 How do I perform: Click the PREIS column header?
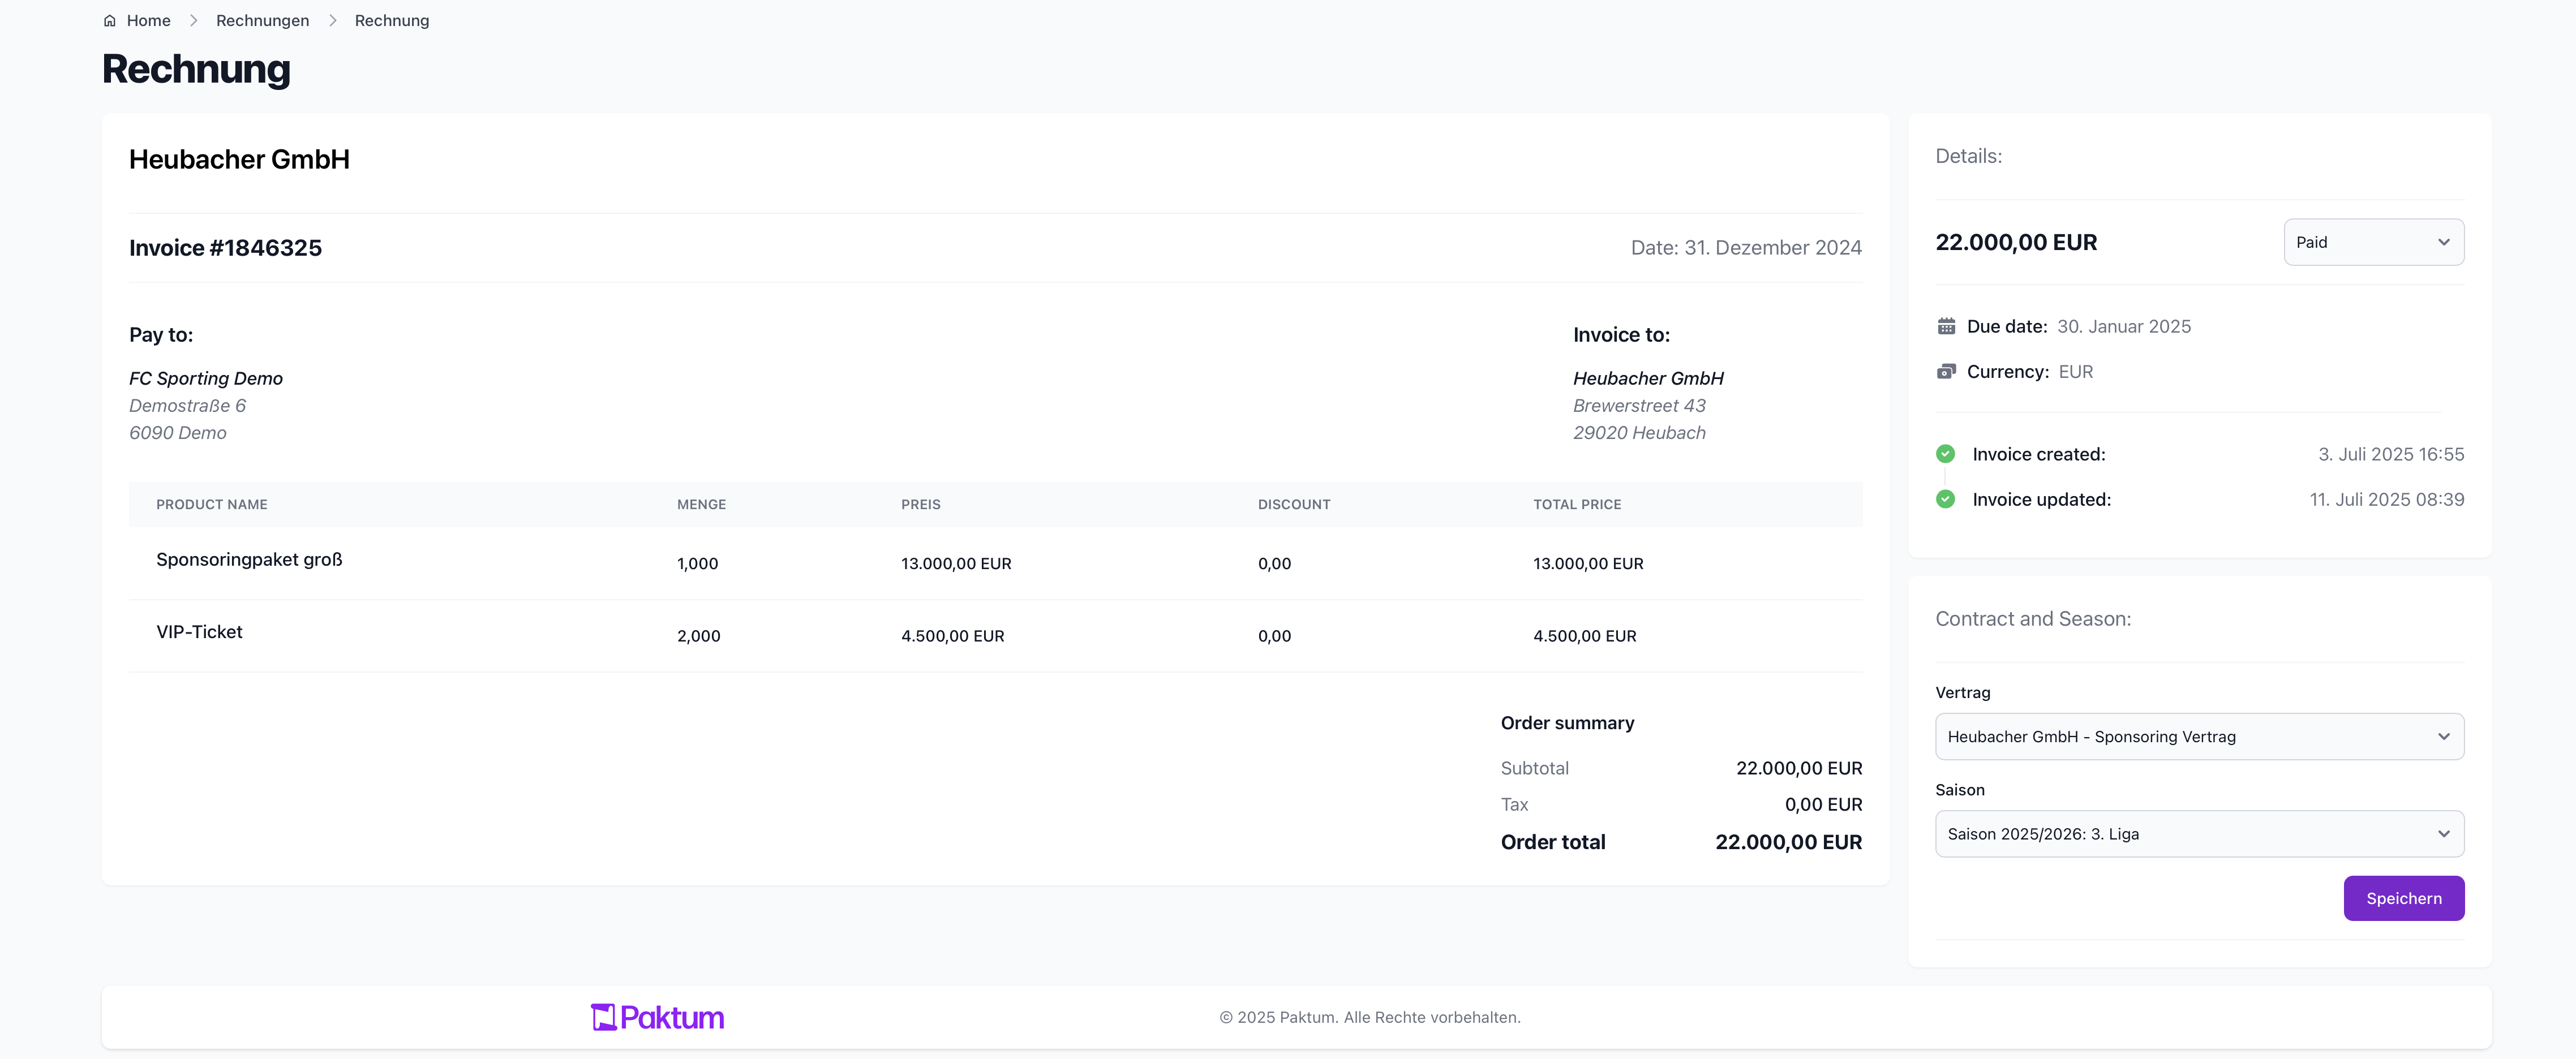920,504
